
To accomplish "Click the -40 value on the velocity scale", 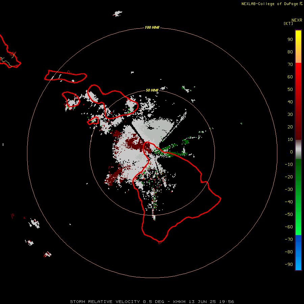I will [289, 202].
